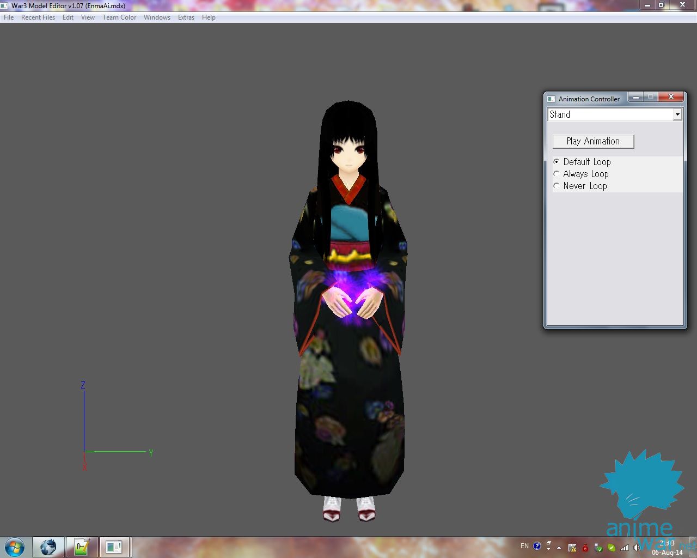Switch to War3 Model Editor taskbar button
The image size is (697, 558).
pos(114,547)
